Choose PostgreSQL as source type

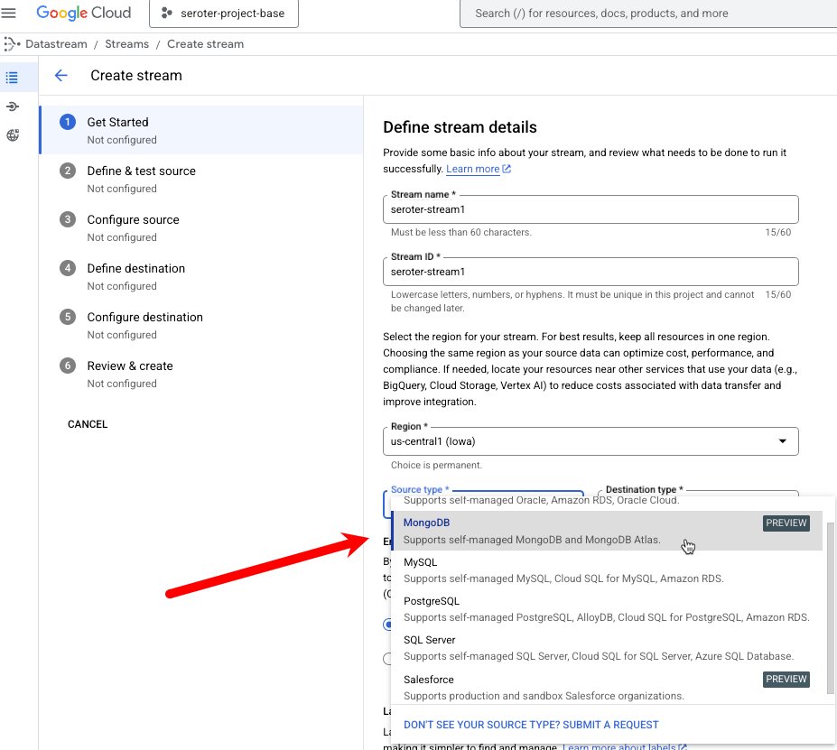tap(607, 608)
